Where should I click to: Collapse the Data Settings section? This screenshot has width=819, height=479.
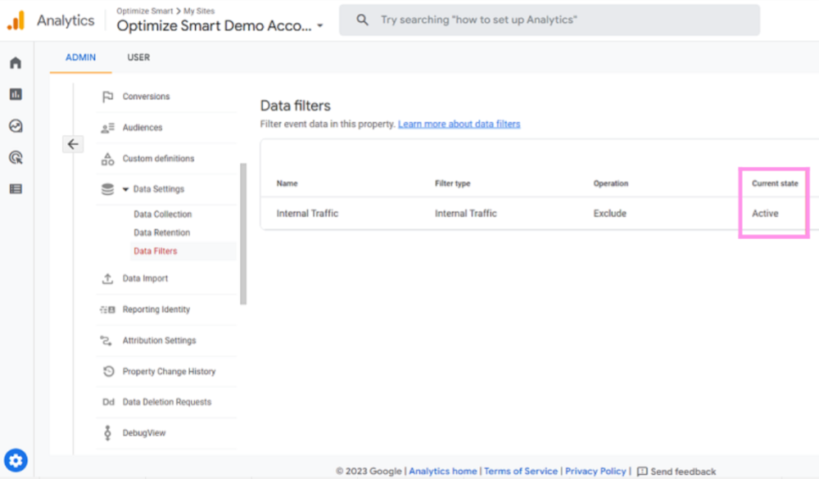click(126, 189)
